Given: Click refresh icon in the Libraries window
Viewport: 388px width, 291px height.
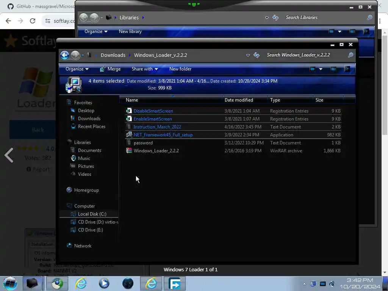Looking at the screenshot, I should [x=275, y=17].
